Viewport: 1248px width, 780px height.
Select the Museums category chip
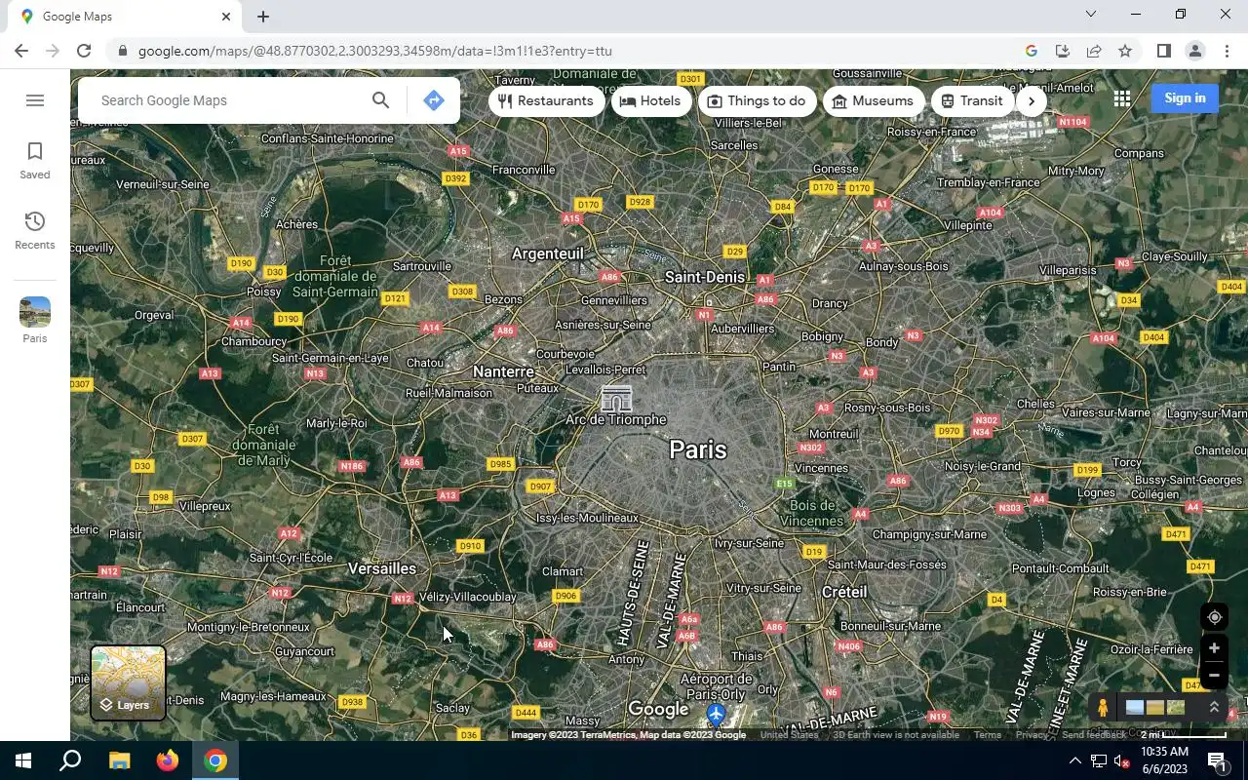point(873,100)
